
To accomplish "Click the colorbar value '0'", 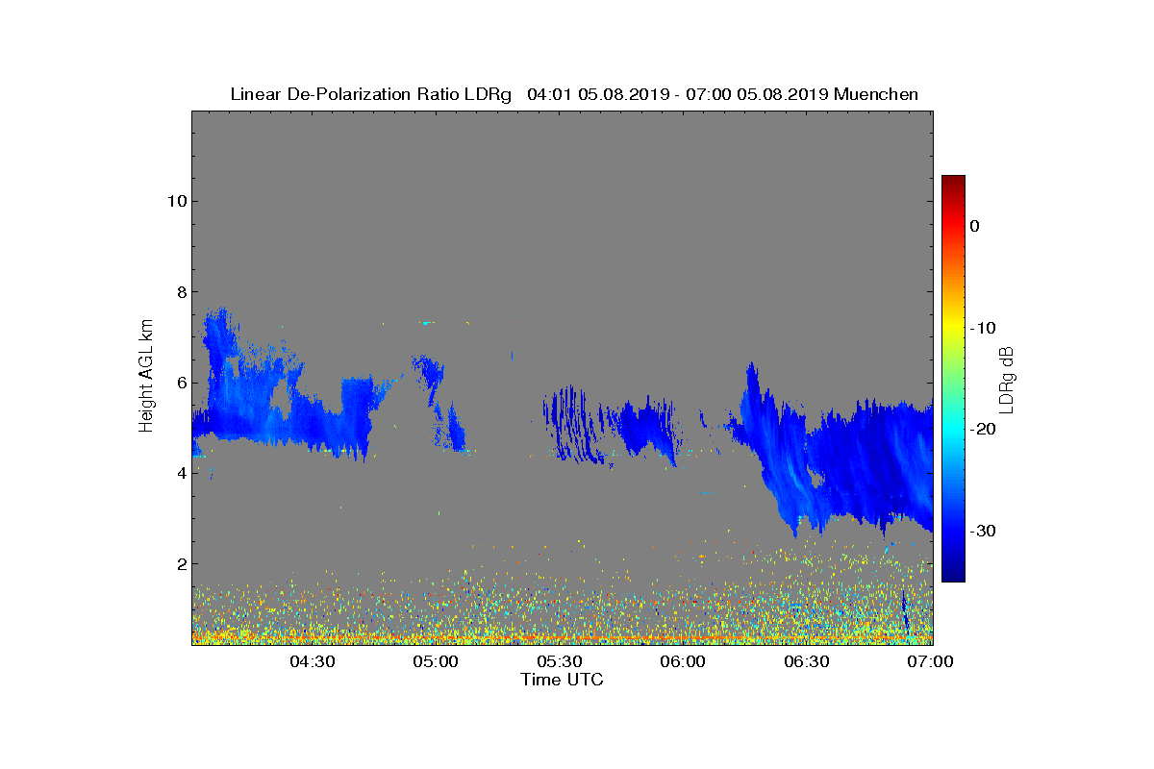I will 974,226.
